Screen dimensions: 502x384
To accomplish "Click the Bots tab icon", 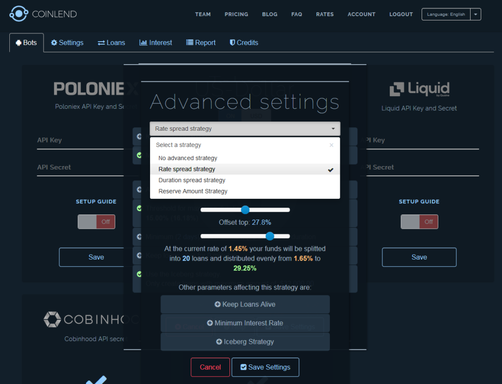I will [x=19, y=43].
